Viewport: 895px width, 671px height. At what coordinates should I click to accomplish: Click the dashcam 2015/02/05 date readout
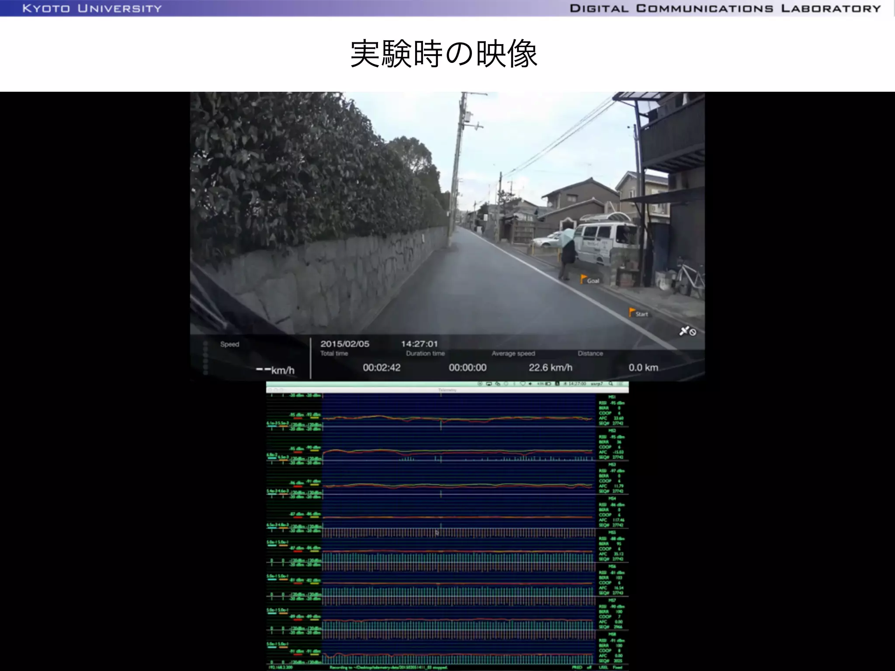pyautogui.click(x=345, y=344)
